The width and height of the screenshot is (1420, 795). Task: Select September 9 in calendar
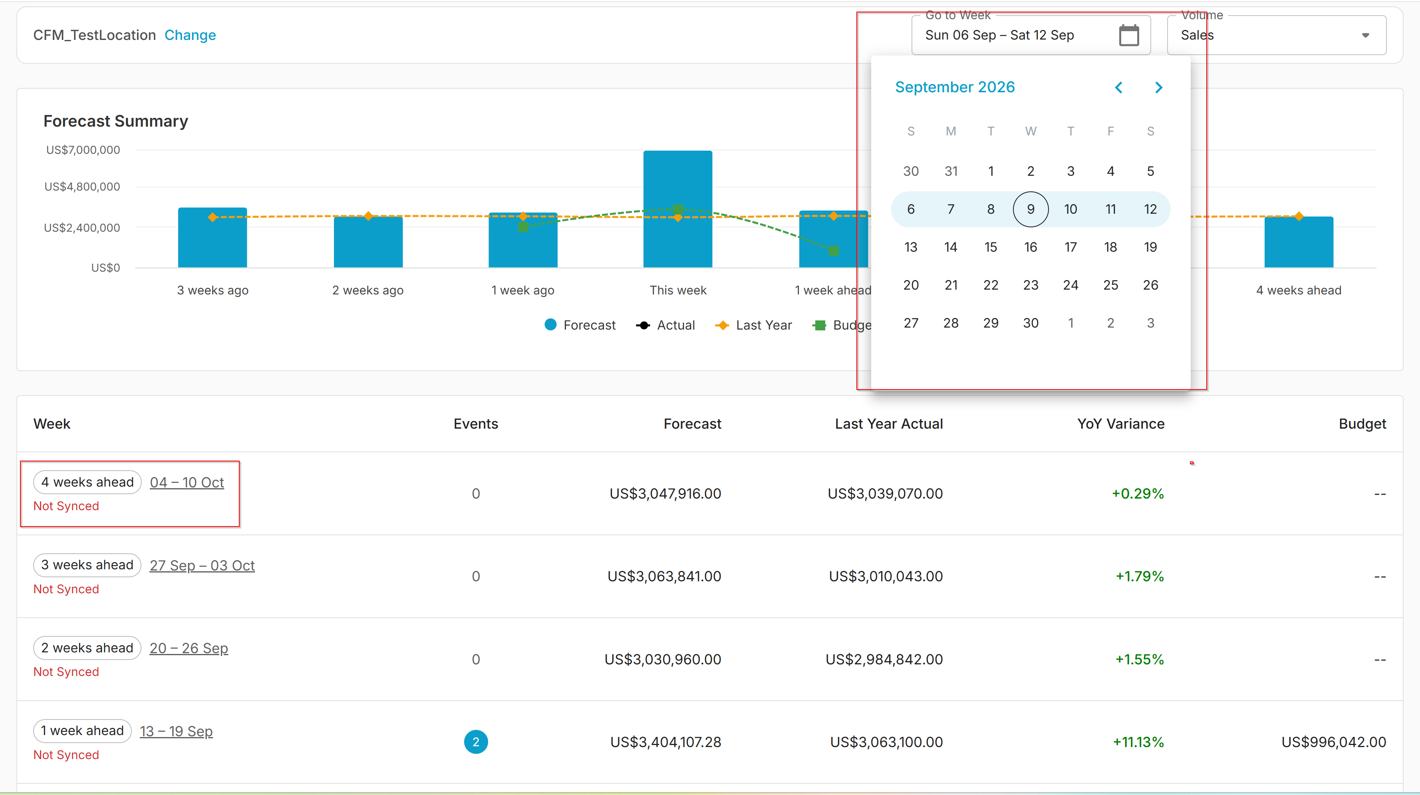(1030, 209)
